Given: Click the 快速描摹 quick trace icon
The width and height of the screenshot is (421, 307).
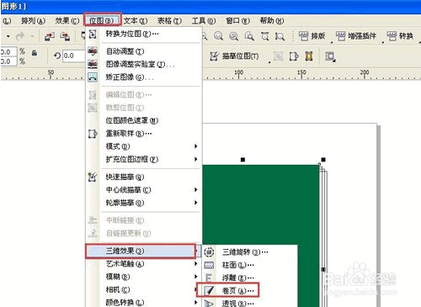Looking at the screenshot, I should tap(93, 177).
